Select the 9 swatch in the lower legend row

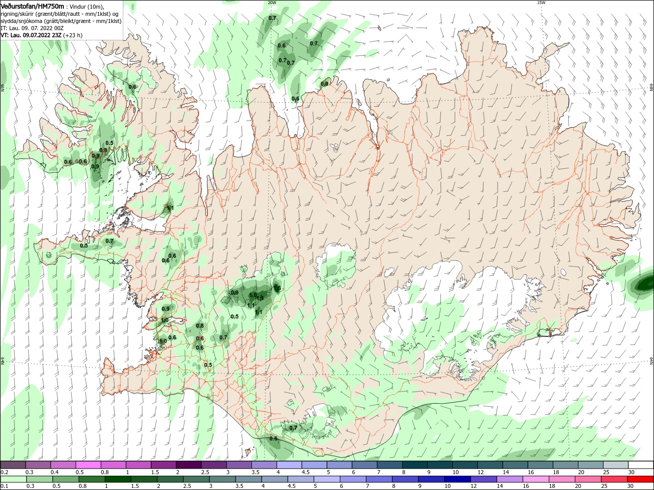pos(431,479)
